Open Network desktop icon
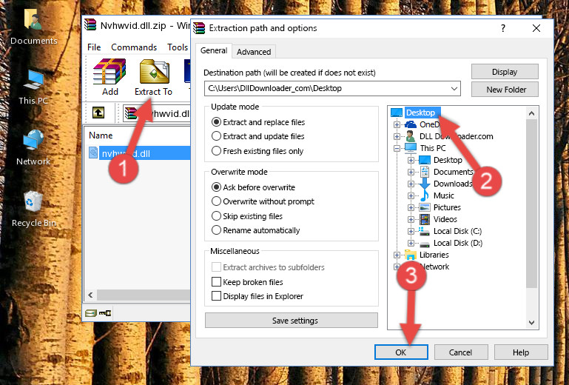The height and width of the screenshot is (385, 569). (33, 148)
